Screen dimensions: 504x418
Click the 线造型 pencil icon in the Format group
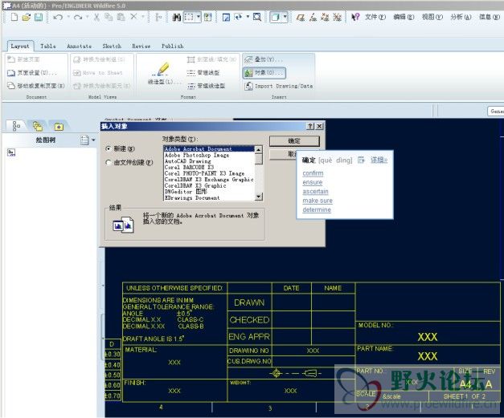(x=163, y=69)
